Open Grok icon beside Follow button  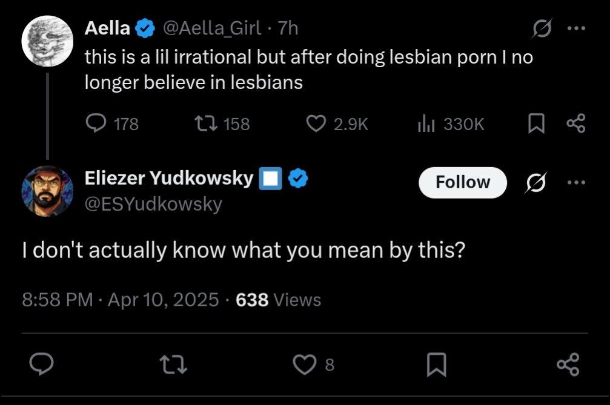532,182
